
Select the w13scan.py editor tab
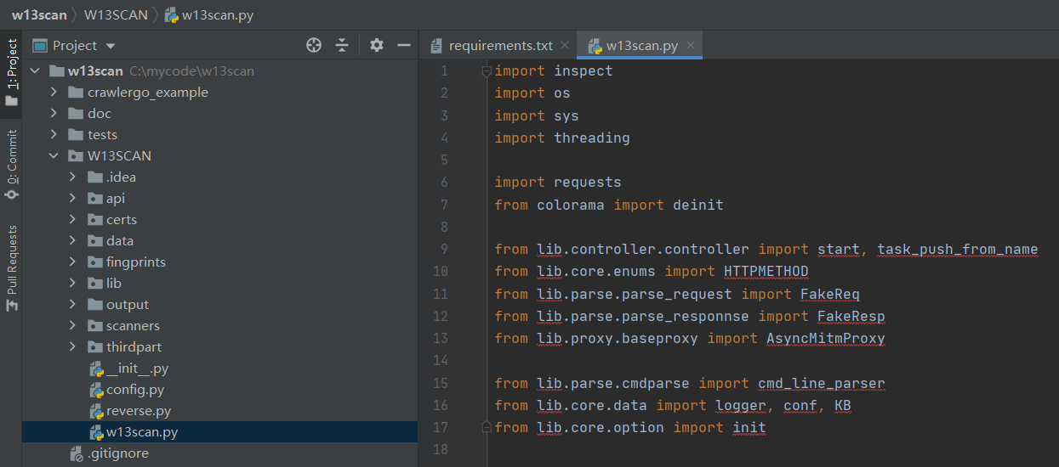tap(641, 46)
